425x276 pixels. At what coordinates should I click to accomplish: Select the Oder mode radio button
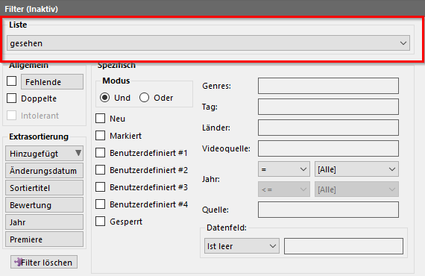tap(144, 97)
